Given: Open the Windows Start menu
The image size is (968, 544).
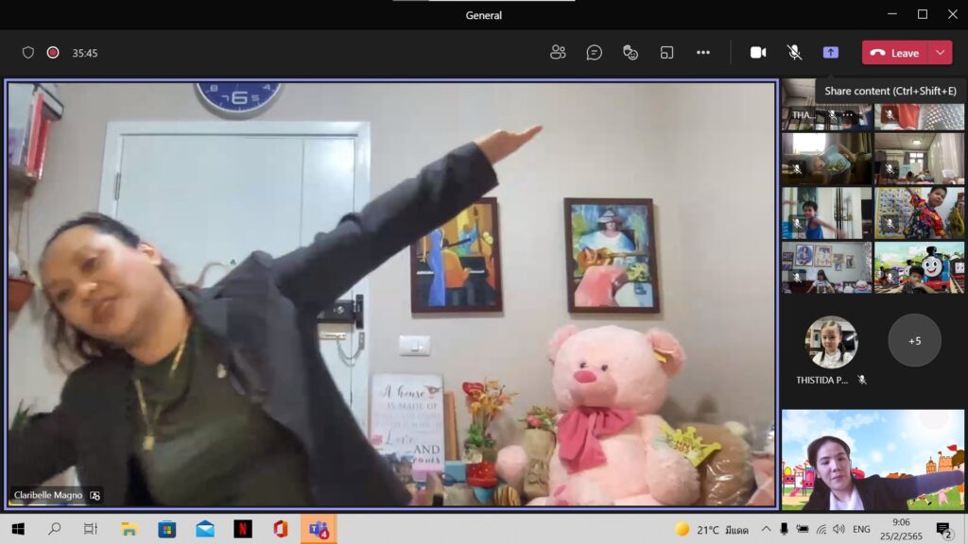Looking at the screenshot, I should point(17,529).
